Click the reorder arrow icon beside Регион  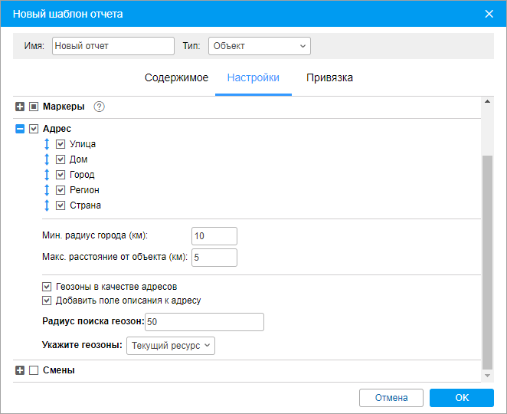(x=47, y=190)
